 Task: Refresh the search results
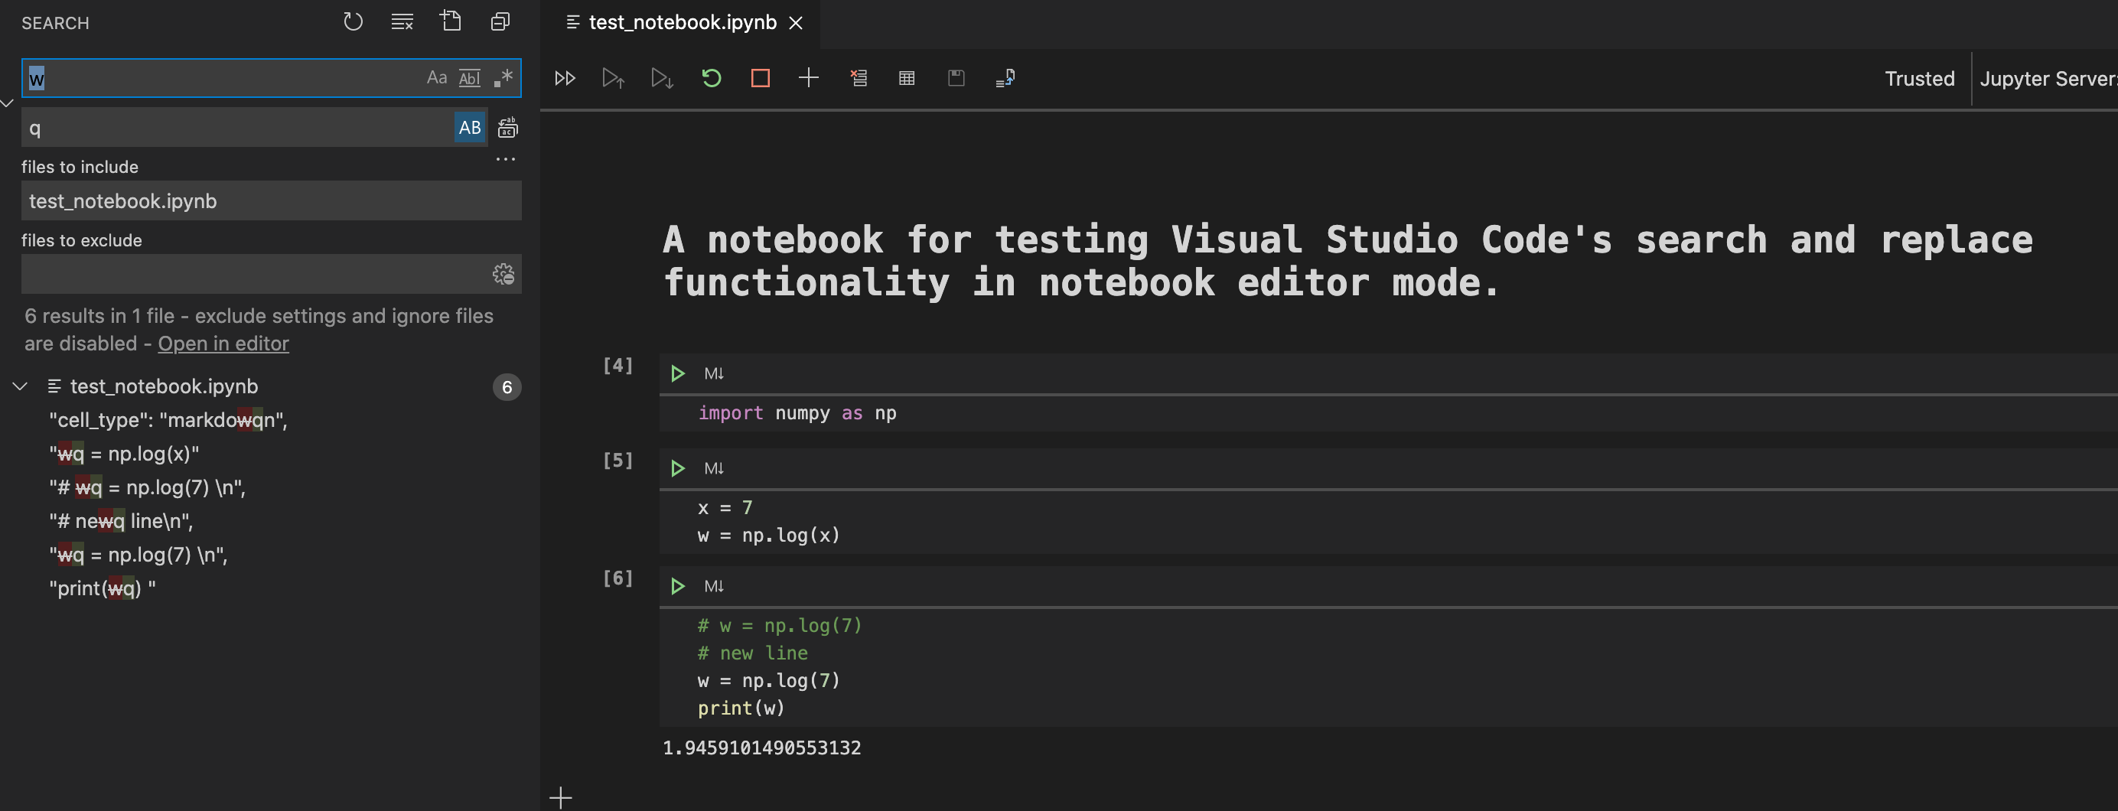(x=353, y=21)
